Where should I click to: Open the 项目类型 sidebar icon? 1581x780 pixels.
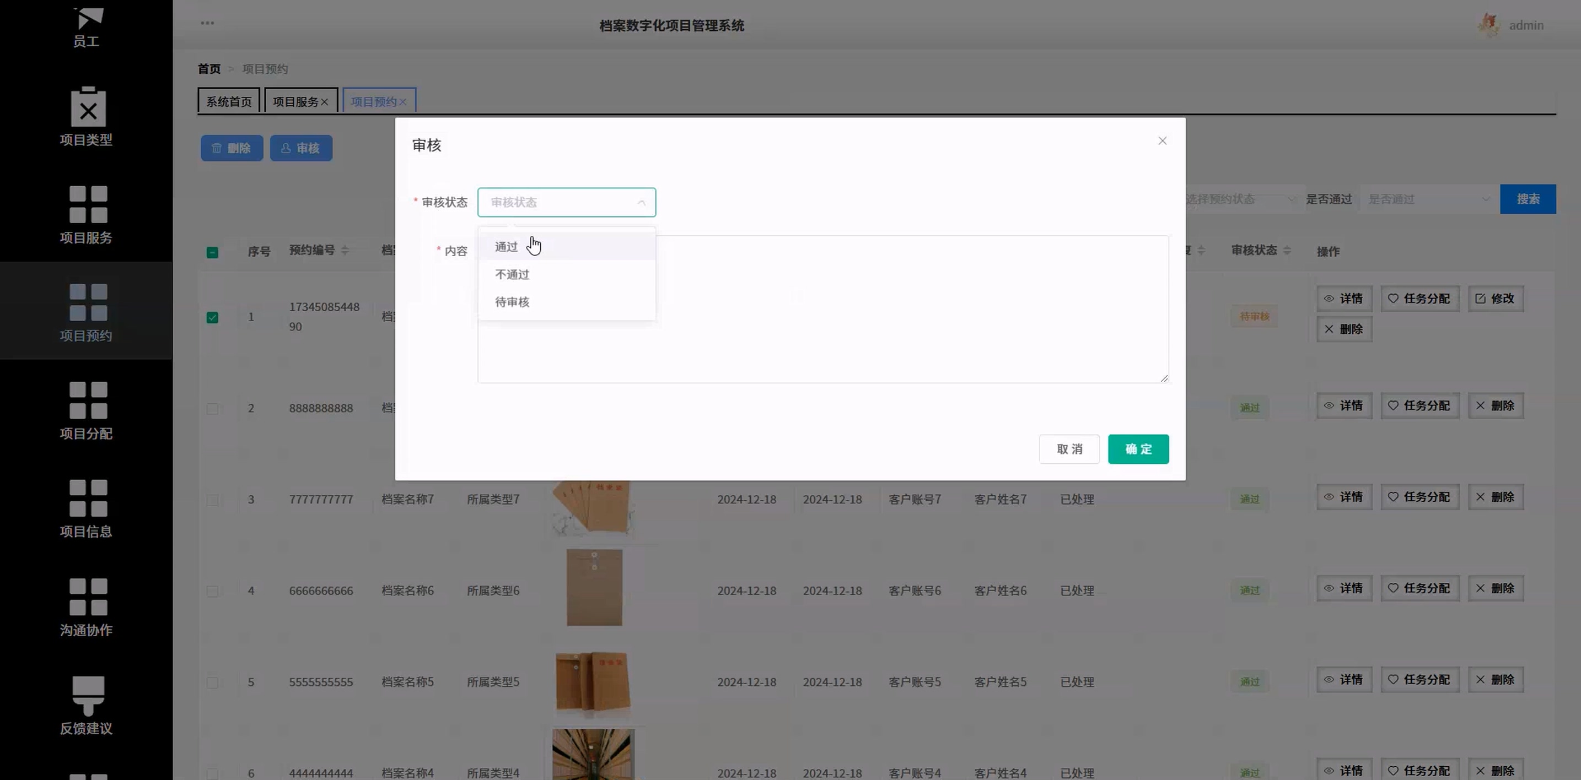(x=88, y=108)
